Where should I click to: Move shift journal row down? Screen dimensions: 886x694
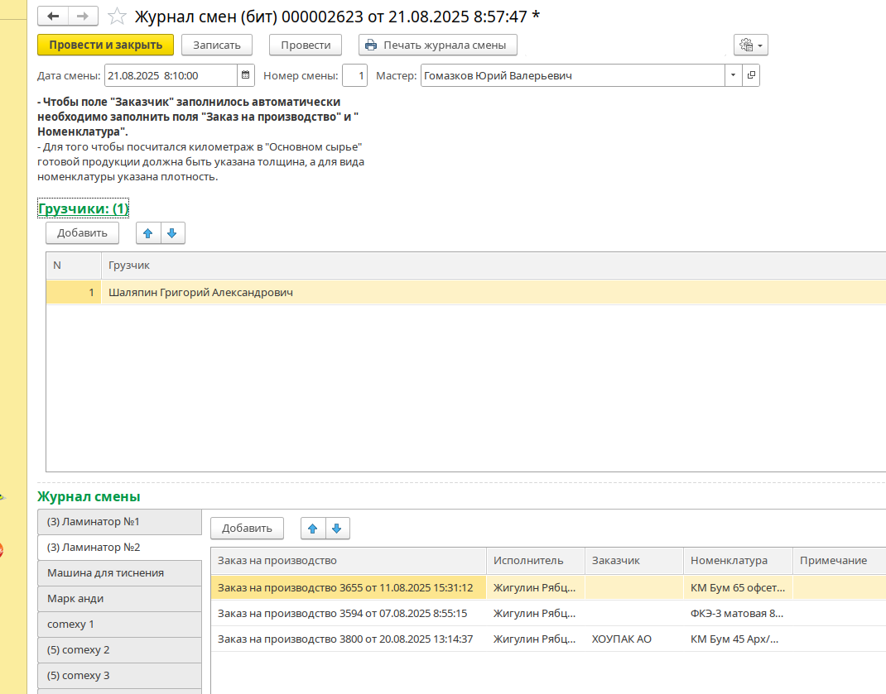click(337, 528)
